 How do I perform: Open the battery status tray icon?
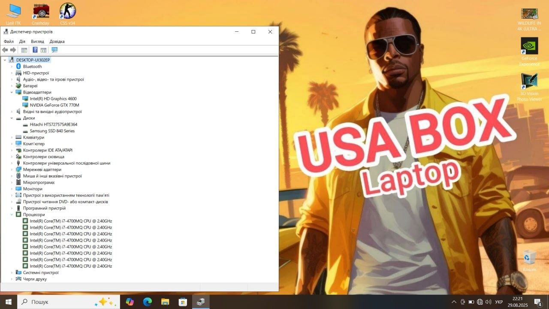471,302
